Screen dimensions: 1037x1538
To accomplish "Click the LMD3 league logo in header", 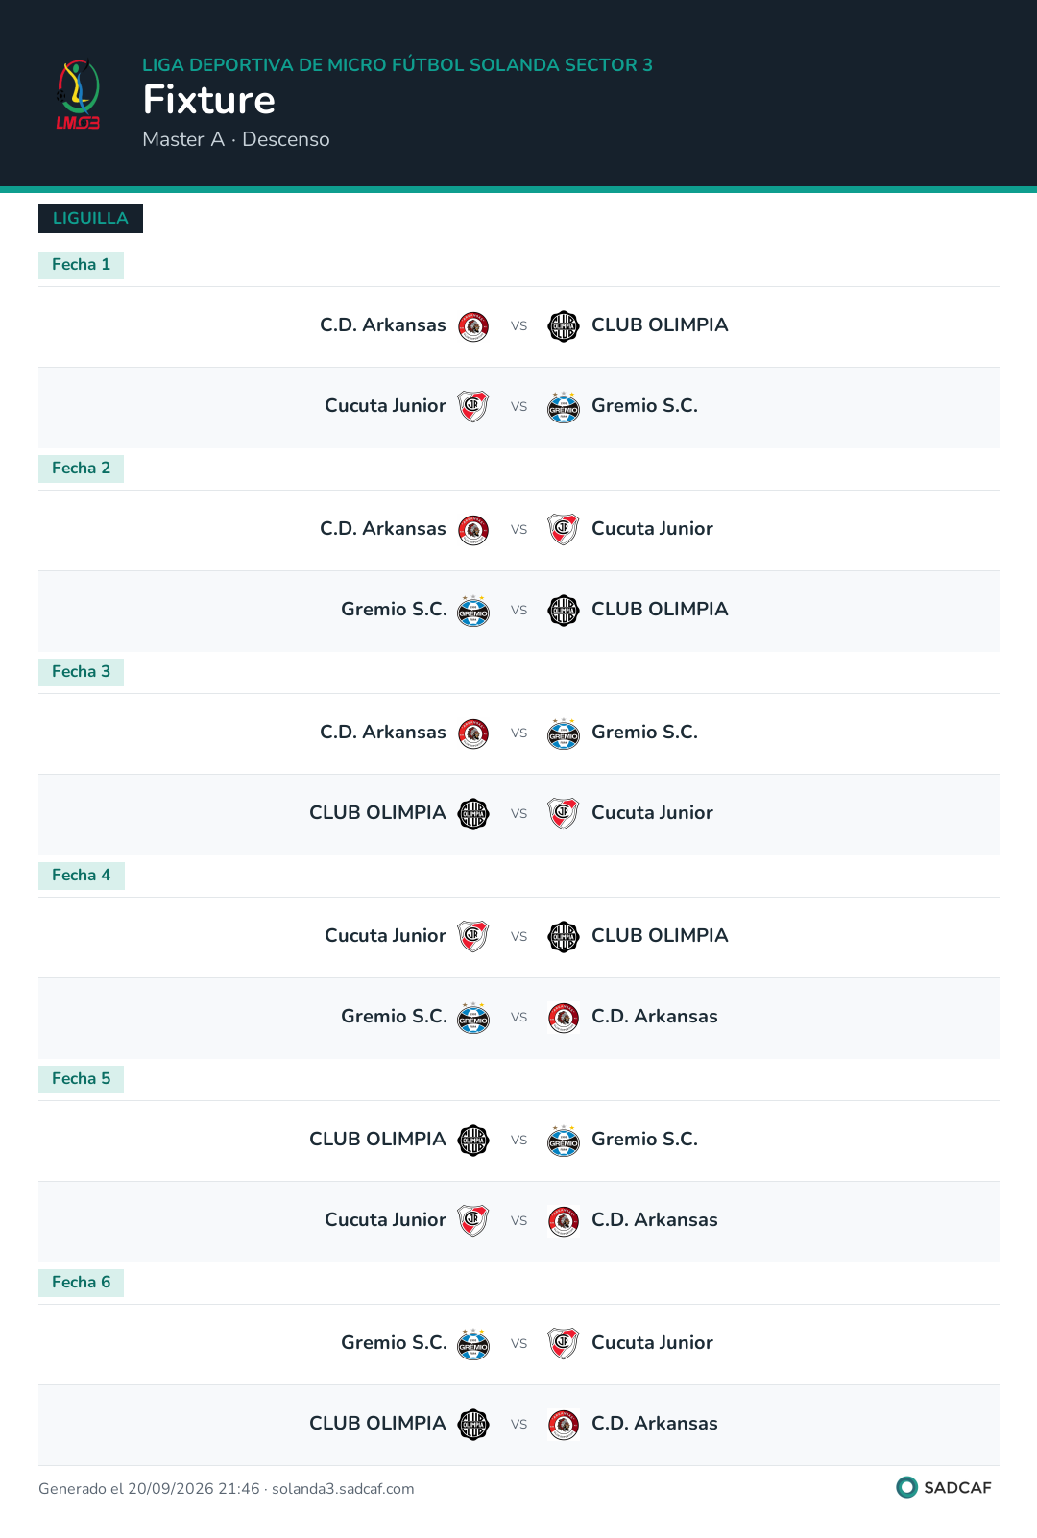I will point(78,95).
